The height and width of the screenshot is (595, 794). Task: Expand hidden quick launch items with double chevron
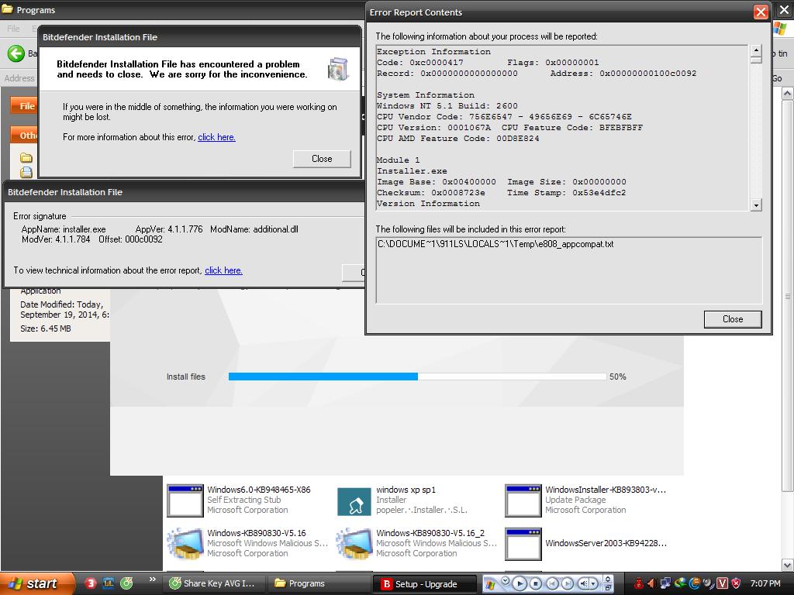point(153,580)
